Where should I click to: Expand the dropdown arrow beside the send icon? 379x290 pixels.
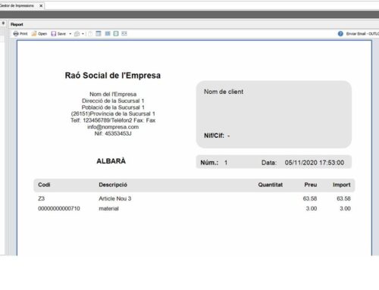click(x=83, y=34)
